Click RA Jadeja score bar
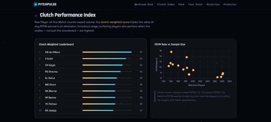Image resolution: width=271 pixels, height=122 pixels. coord(107,111)
